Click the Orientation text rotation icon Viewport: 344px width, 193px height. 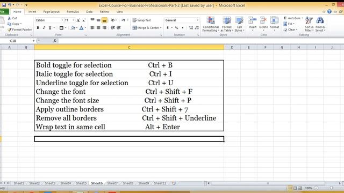coord(113,20)
